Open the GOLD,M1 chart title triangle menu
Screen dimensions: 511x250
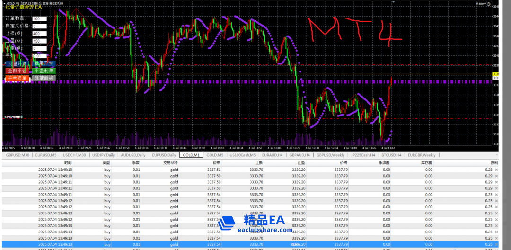(x=4, y=3)
